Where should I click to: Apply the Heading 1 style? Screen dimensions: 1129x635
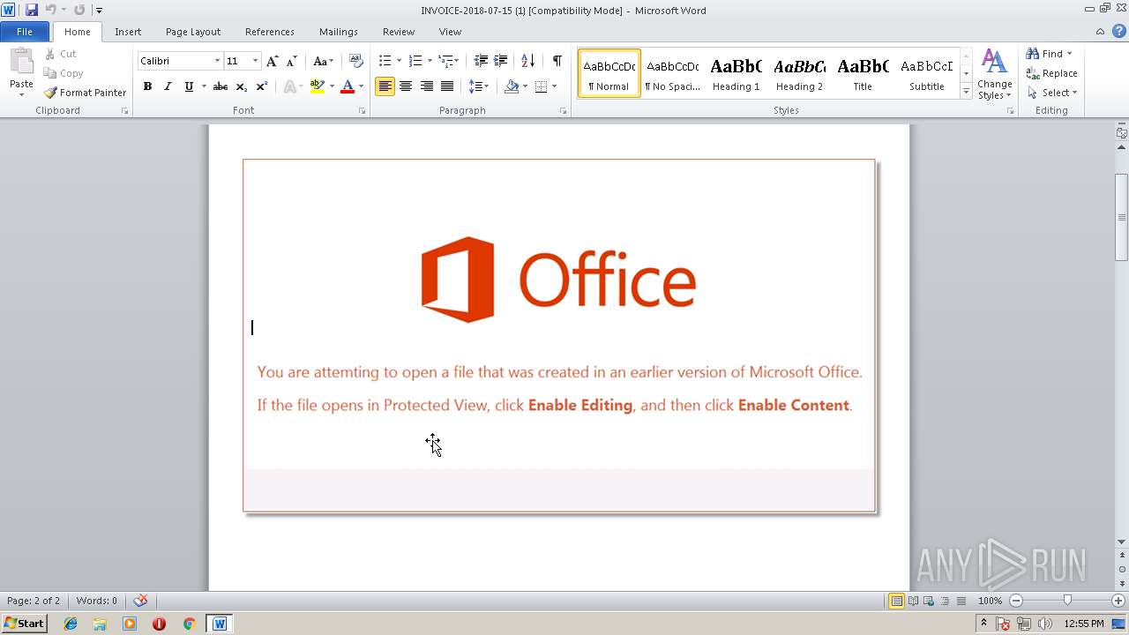tap(736, 73)
